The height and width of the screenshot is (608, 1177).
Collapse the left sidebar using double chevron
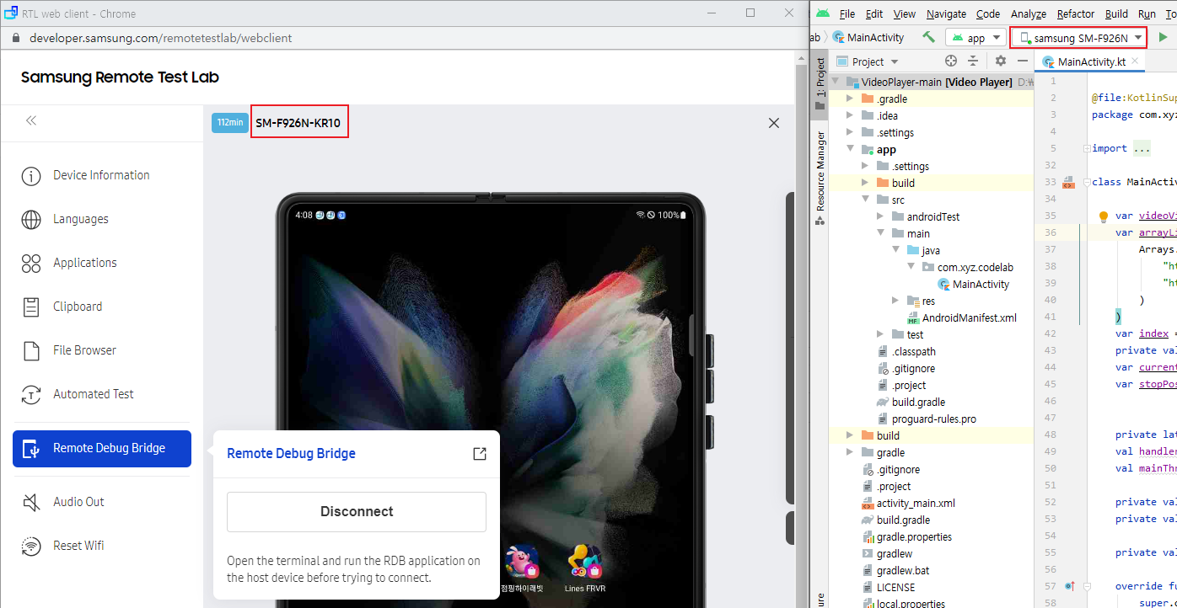pos(31,120)
